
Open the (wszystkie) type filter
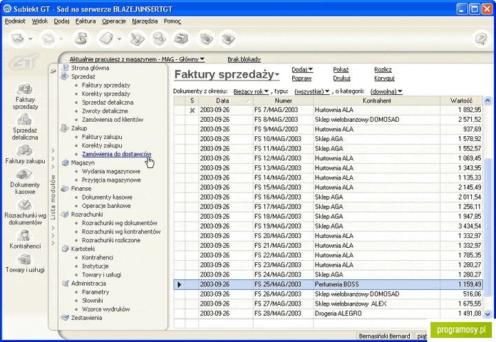point(312,92)
